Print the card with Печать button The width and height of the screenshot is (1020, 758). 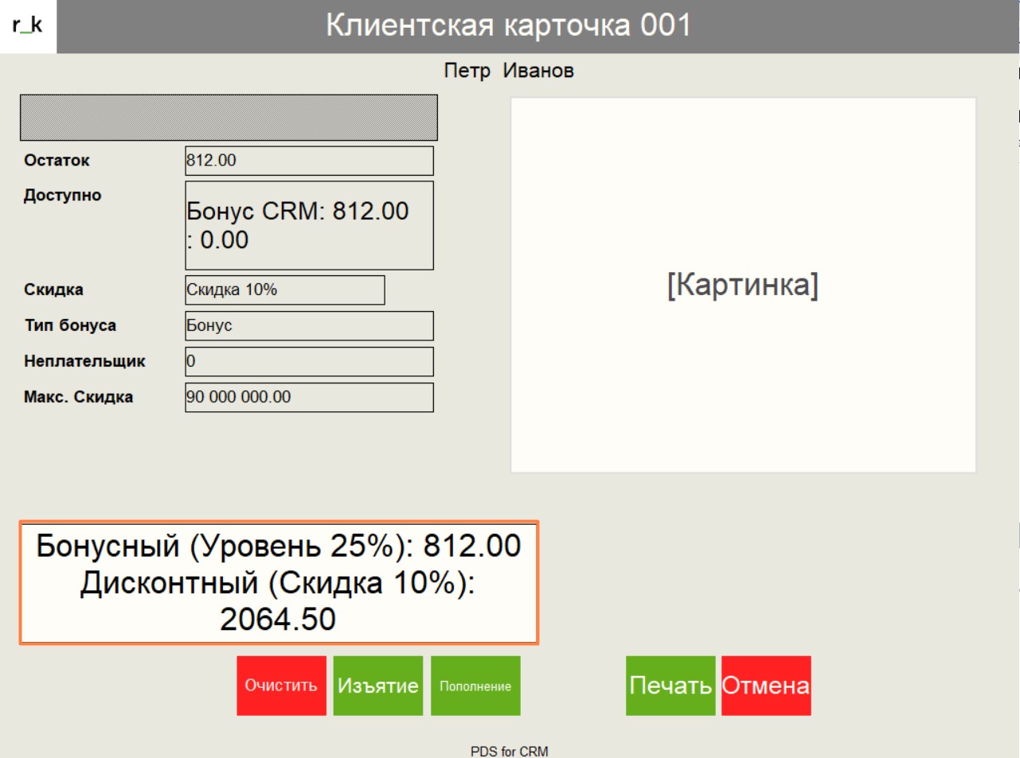[x=670, y=686]
